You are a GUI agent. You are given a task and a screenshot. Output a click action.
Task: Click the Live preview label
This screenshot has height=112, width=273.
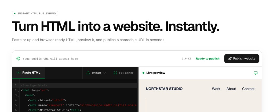coord(156,73)
